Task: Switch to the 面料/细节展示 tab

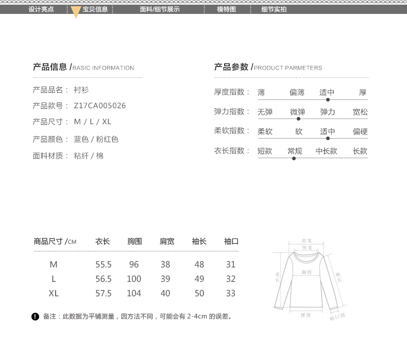Action: (x=160, y=9)
